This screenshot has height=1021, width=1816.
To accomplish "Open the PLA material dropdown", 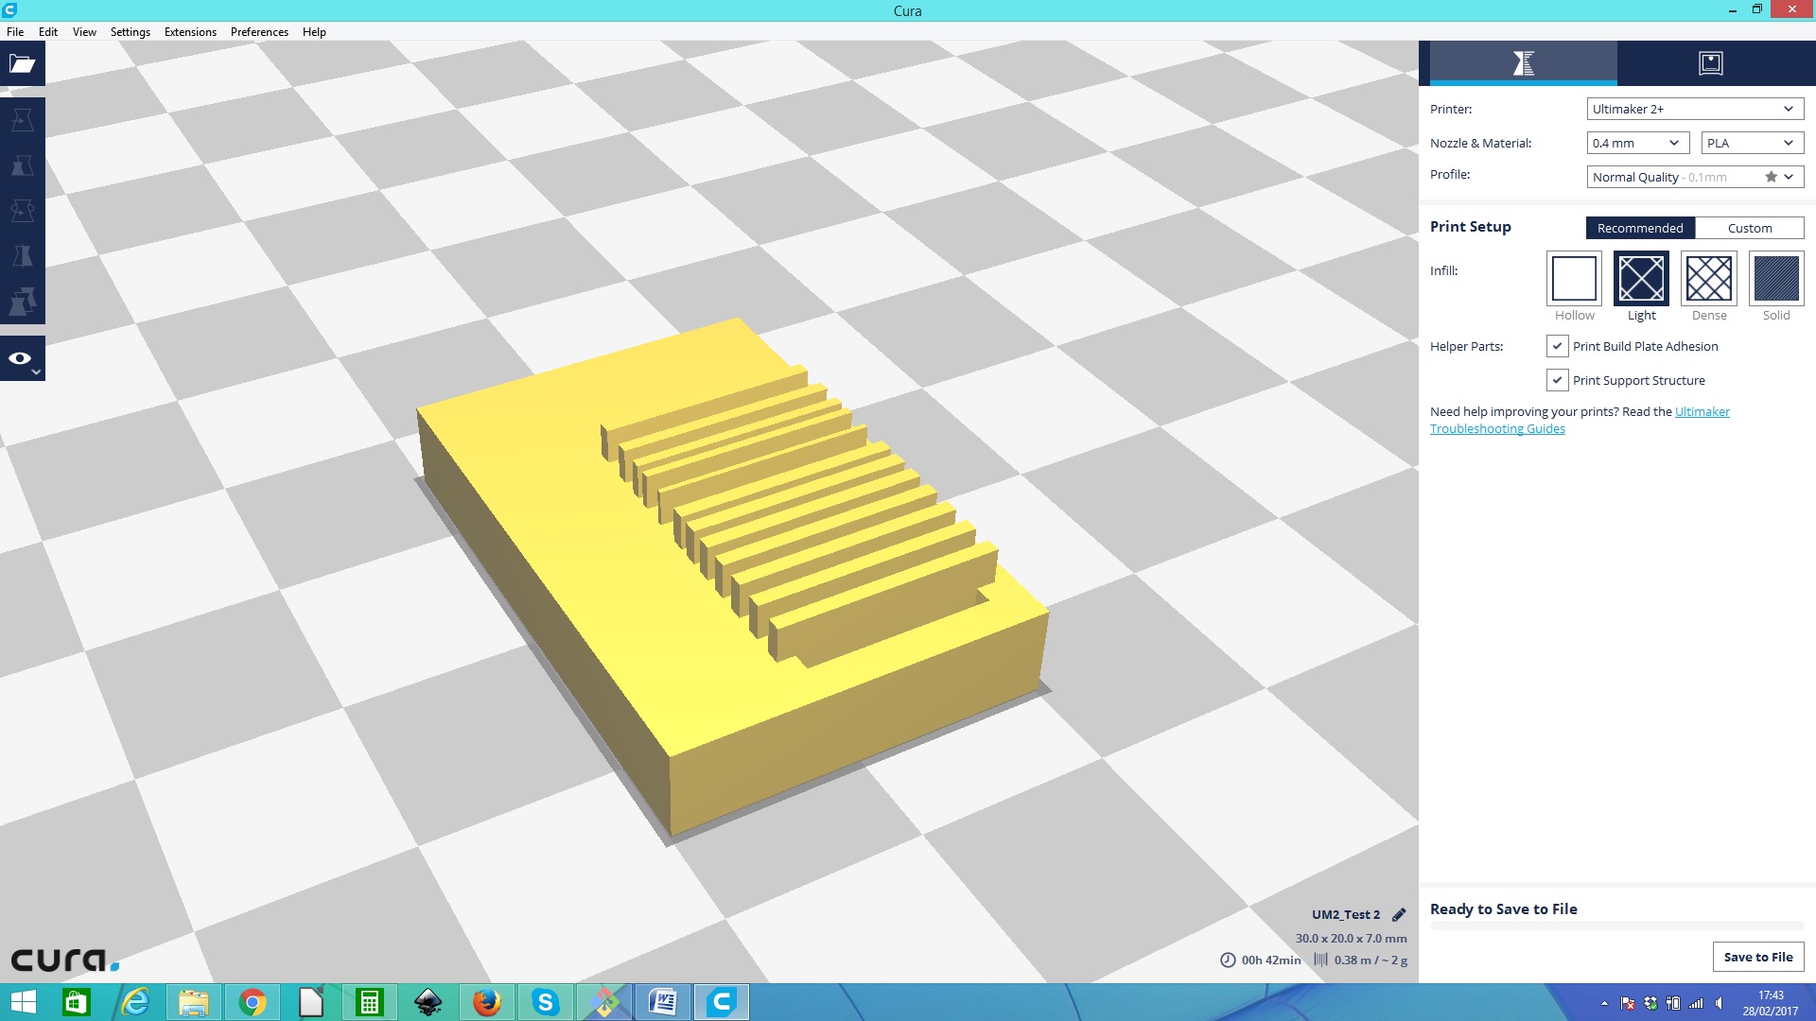I will (1752, 143).
